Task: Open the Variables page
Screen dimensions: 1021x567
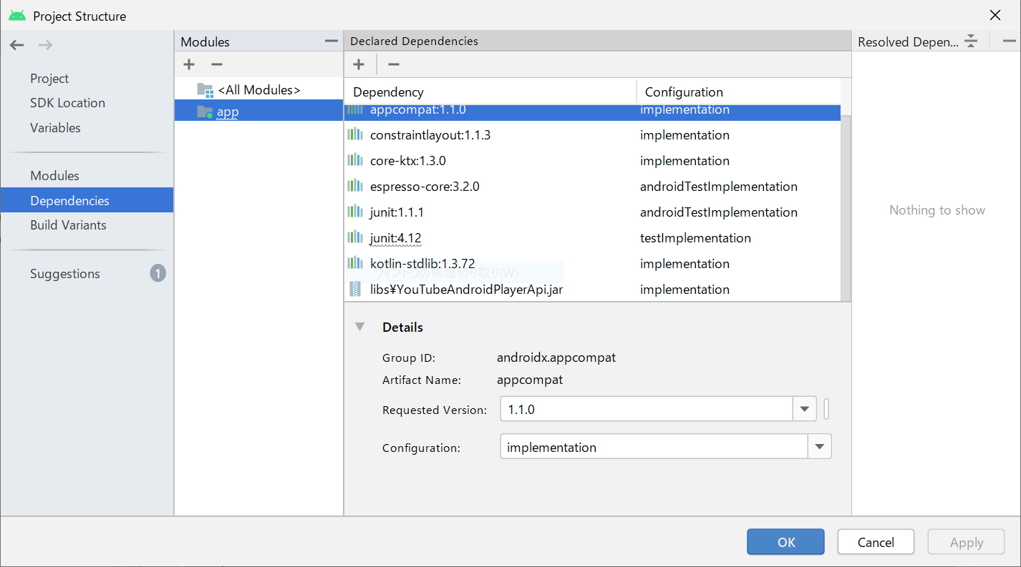Action: coord(55,128)
